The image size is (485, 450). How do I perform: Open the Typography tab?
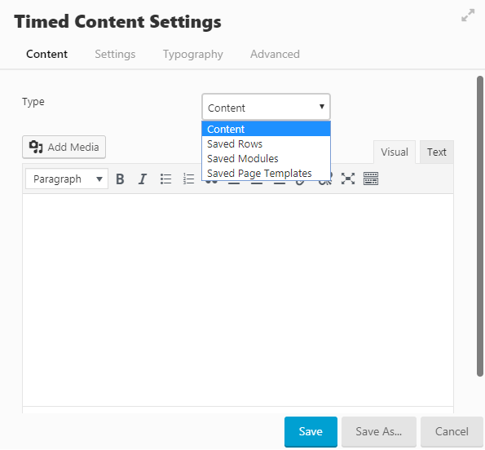pos(193,54)
